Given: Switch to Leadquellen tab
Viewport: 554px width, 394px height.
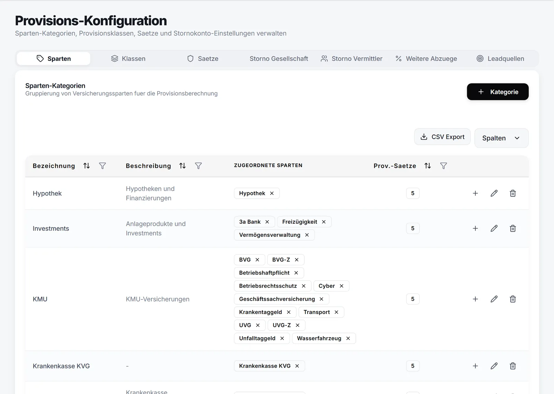Looking at the screenshot, I should tap(500, 59).
